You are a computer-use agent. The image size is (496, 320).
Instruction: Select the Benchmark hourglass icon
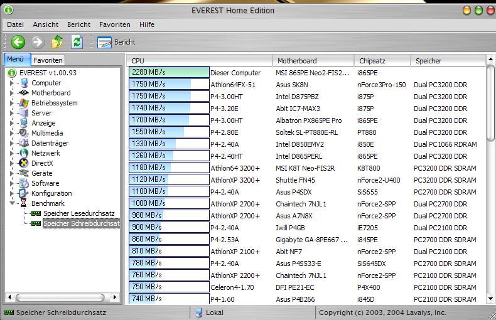point(24,203)
